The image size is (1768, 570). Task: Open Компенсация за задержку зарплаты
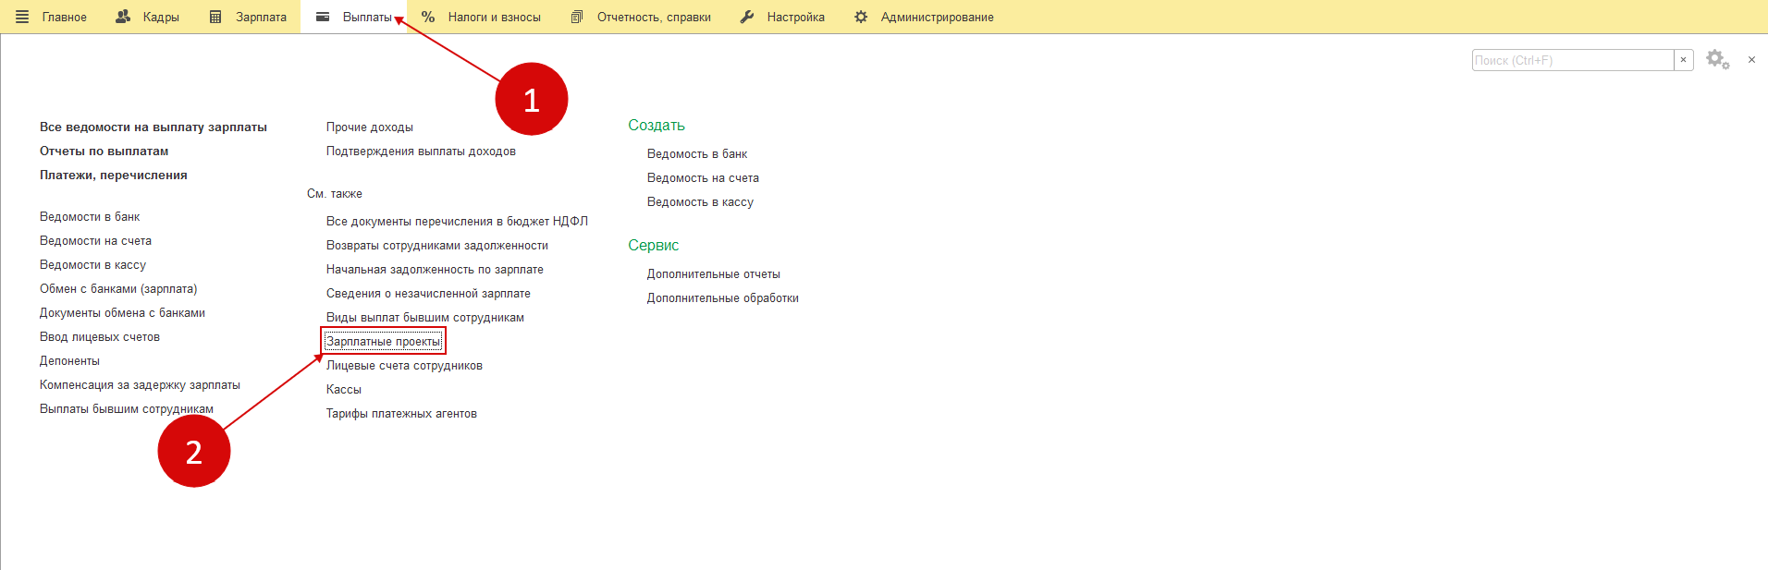(x=140, y=385)
